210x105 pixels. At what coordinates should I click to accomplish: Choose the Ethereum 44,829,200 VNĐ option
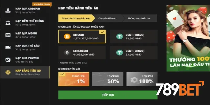click(82, 52)
